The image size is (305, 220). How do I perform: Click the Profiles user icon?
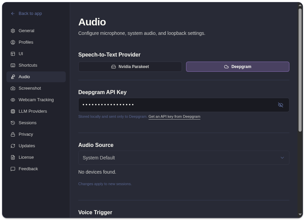coord(13,42)
